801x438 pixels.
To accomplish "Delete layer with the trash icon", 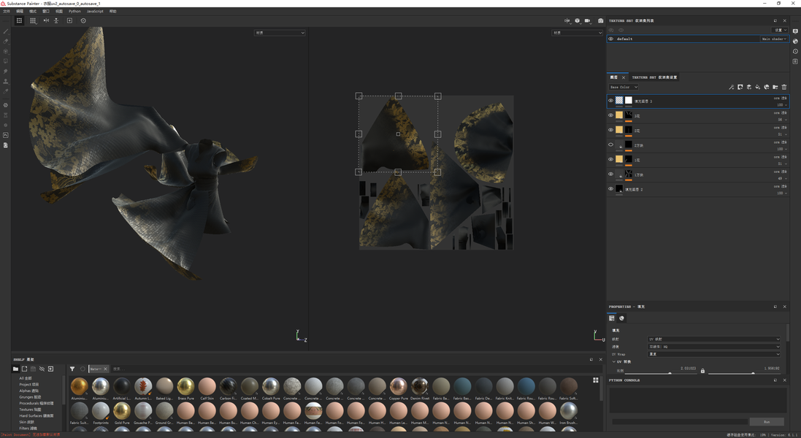I will click(x=784, y=88).
